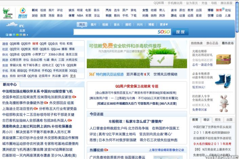Open QQ空间 in the services panel

pyautogui.click(x=14, y=49)
